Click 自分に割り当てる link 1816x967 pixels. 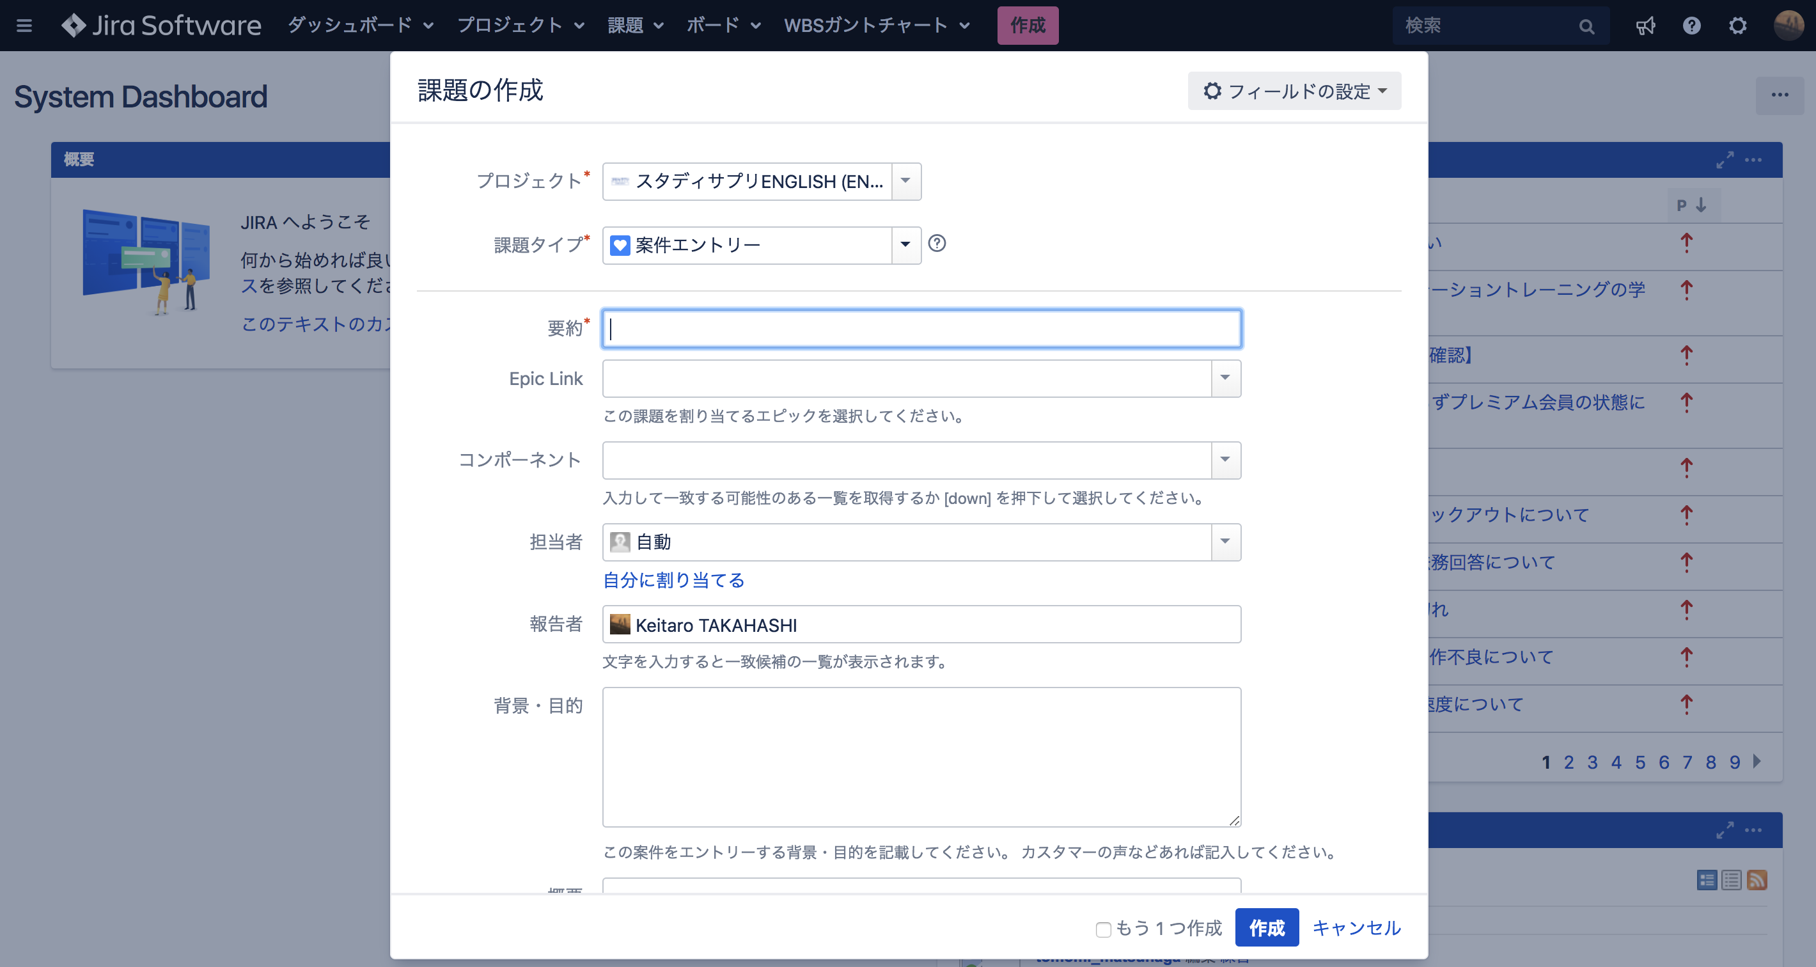click(673, 580)
